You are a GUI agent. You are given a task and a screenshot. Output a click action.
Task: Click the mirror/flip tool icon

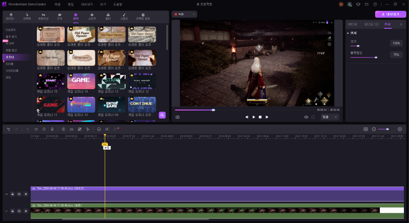[x=72, y=129]
